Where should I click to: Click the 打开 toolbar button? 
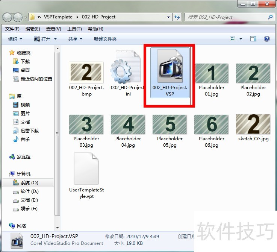click(x=42, y=39)
